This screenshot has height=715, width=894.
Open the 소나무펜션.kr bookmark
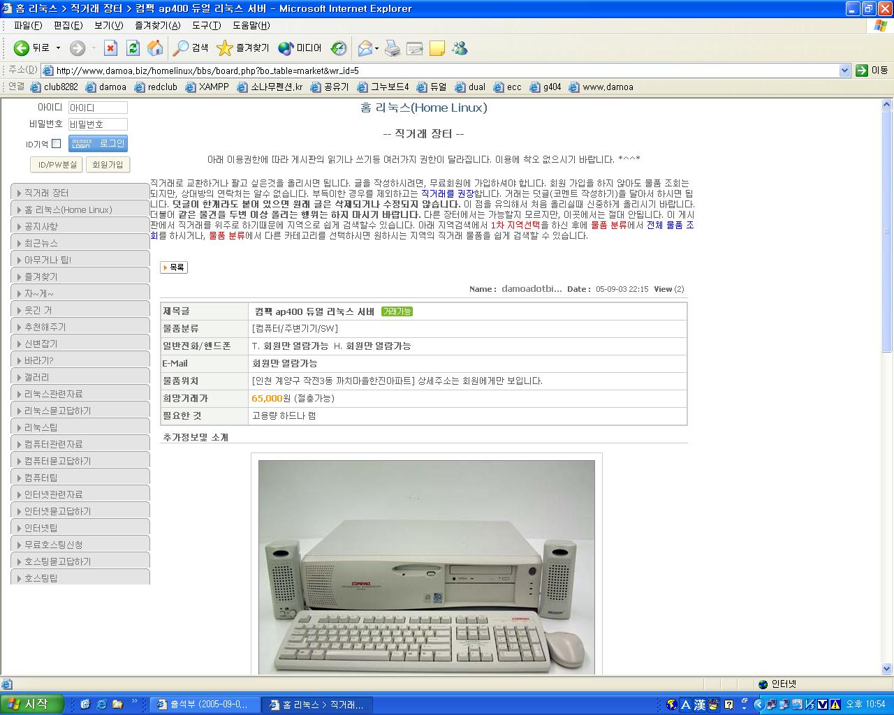pos(270,87)
